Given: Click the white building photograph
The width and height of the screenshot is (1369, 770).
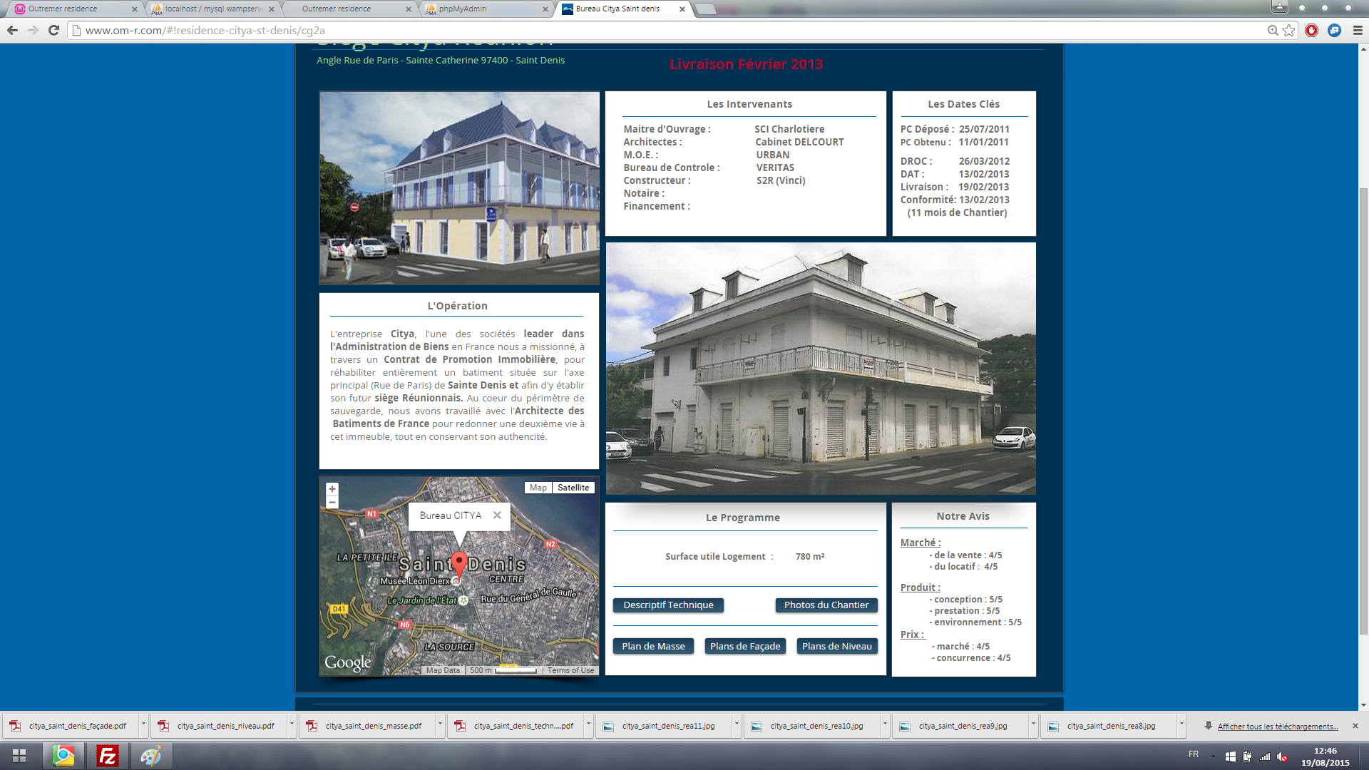Looking at the screenshot, I should 821,369.
